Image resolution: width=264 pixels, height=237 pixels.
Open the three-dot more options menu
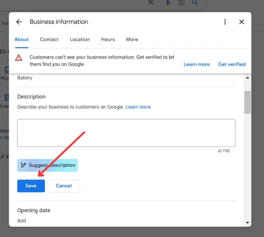coord(225,22)
